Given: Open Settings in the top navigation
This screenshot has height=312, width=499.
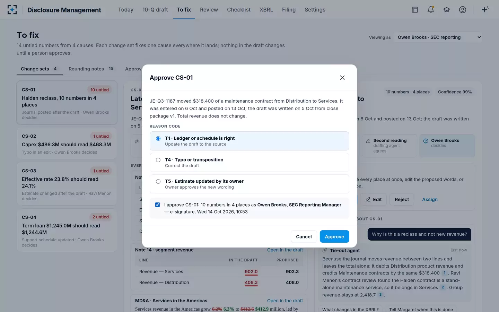Looking at the screenshot, I should [315, 10].
